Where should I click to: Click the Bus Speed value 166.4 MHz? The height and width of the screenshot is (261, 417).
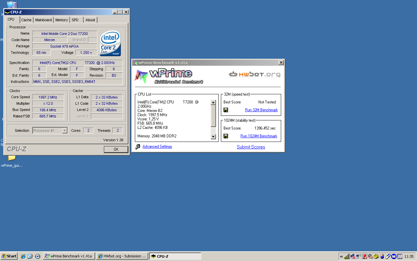48,110
